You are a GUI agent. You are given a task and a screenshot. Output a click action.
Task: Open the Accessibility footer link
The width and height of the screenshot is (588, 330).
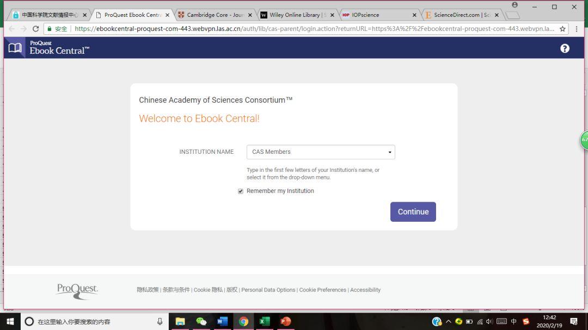click(x=365, y=290)
